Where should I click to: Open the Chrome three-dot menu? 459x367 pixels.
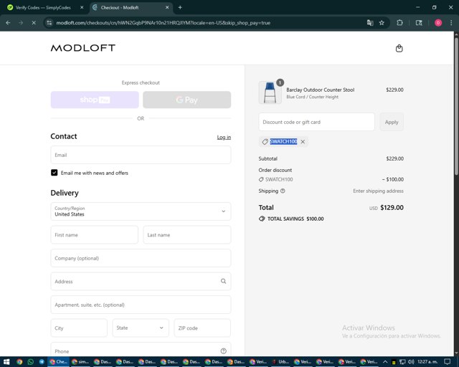(451, 23)
